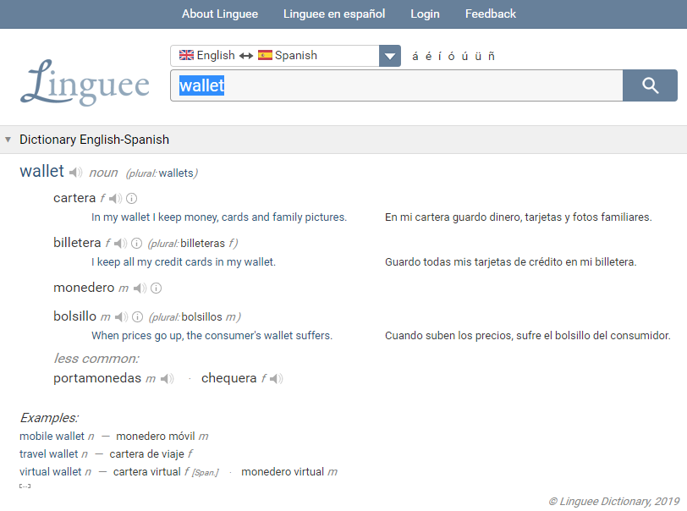Open the language pair dropdown arrow
Viewport: 687px width, 511px height.
(390, 56)
